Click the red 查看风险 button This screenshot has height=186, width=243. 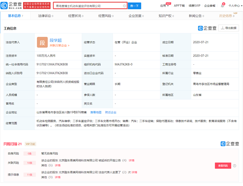point(223,165)
